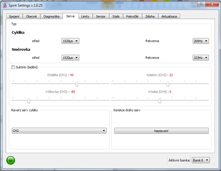This screenshot has width=221, height=171.
Task: Click the green connection status indicator
Action: [11, 160]
